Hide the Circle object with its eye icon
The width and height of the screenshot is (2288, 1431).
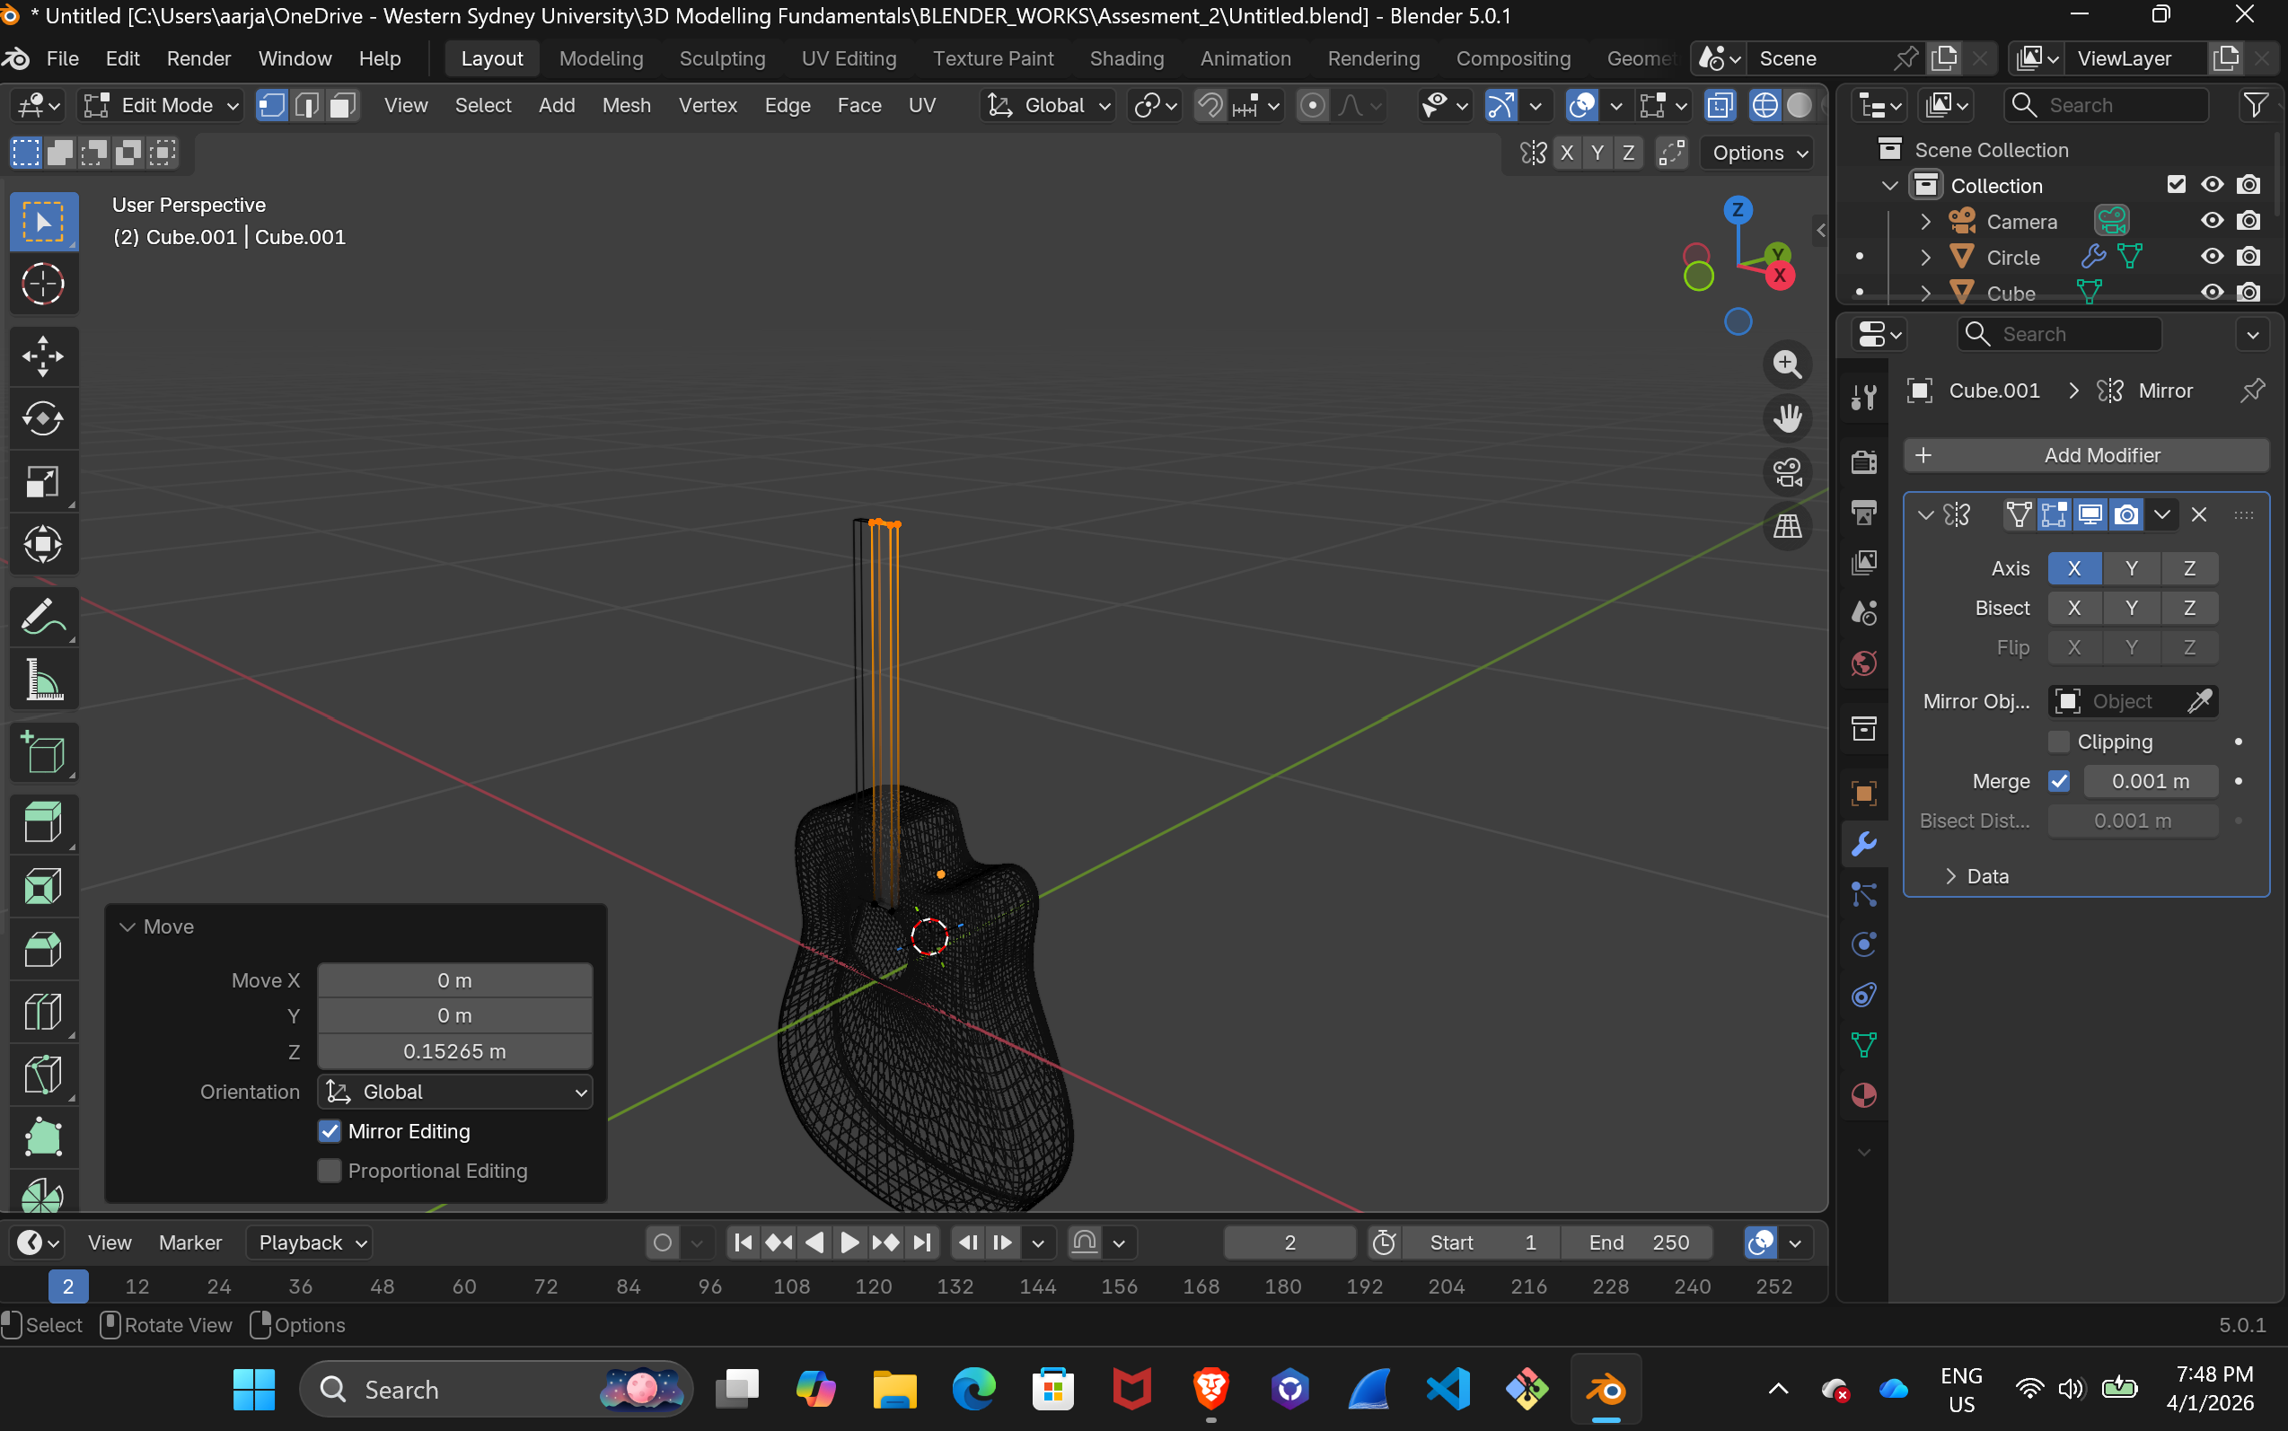click(2213, 257)
